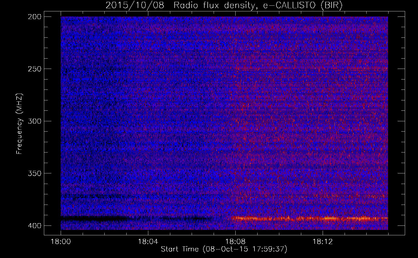The image size is (418, 258).
Task: Select the 350 frequency tick label
Action: coord(34,173)
